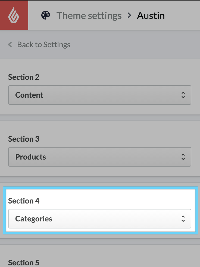Click the word Products in Section 3 select
This screenshot has width=200, height=267.
click(30, 157)
